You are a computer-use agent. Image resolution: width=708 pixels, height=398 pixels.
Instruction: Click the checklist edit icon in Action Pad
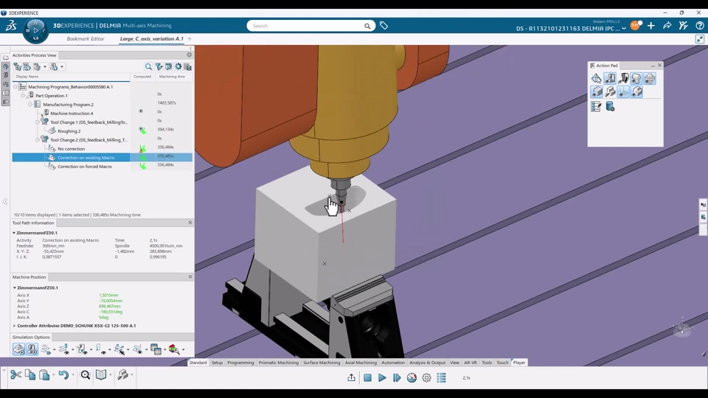click(x=596, y=106)
